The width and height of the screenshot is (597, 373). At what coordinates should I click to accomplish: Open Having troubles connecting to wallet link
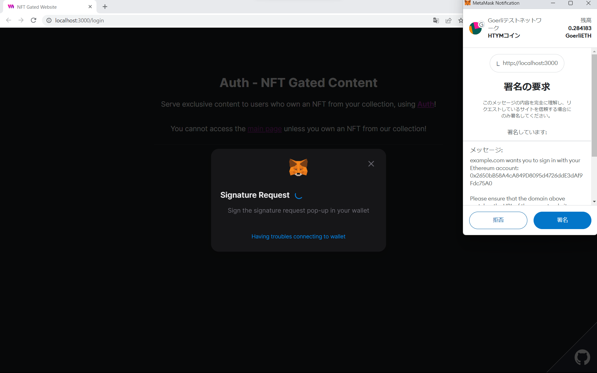[x=298, y=237]
